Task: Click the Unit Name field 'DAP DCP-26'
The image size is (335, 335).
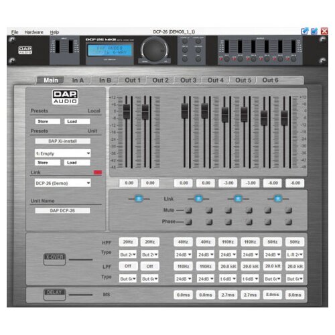Action: pyautogui.click(x=62, y=210)
